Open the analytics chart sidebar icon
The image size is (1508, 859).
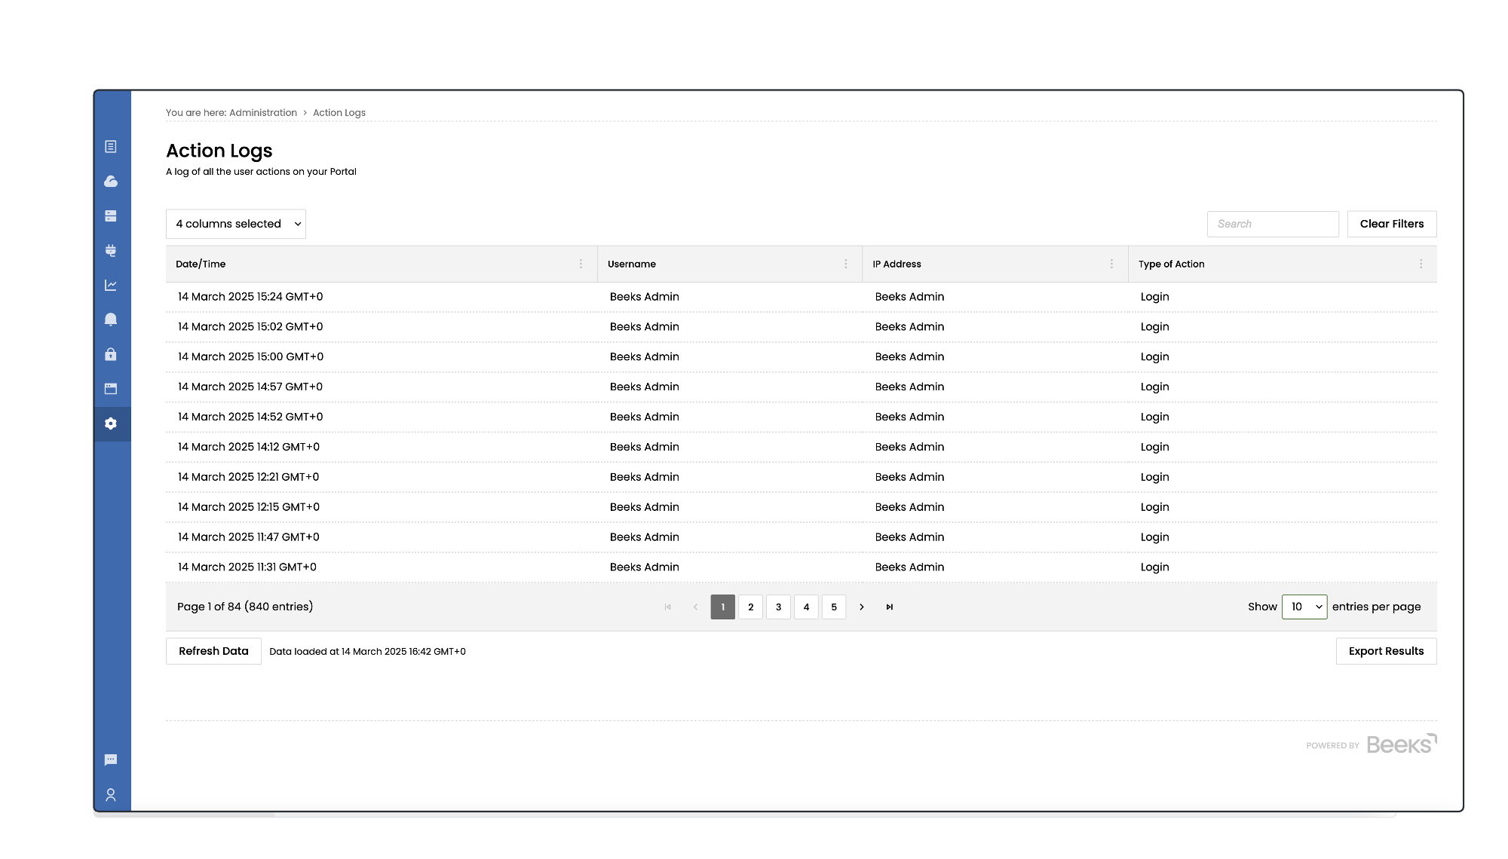pos(111,286)
